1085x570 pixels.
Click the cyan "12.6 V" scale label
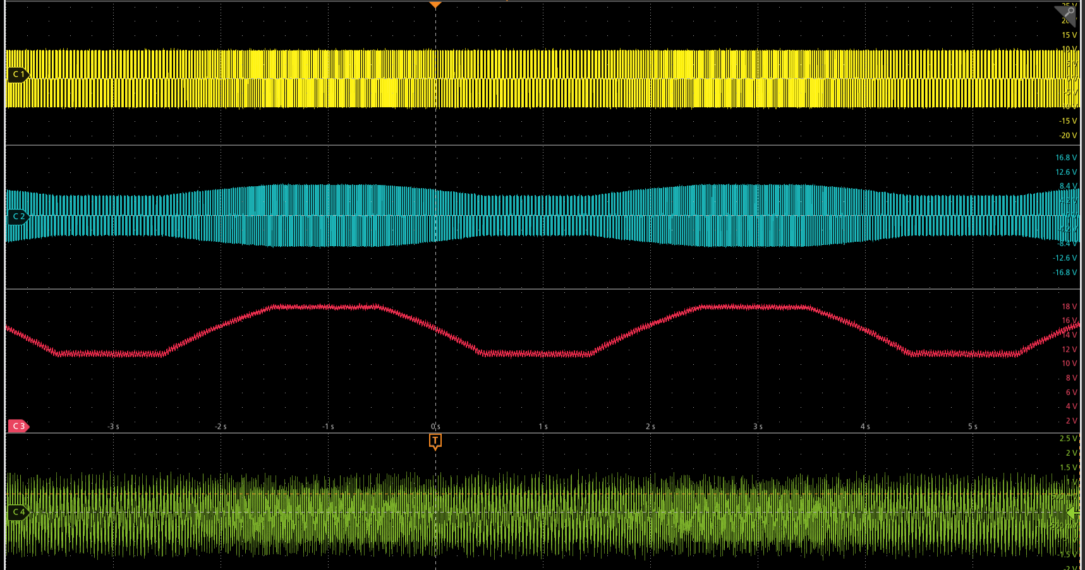tap(1066, 172)
